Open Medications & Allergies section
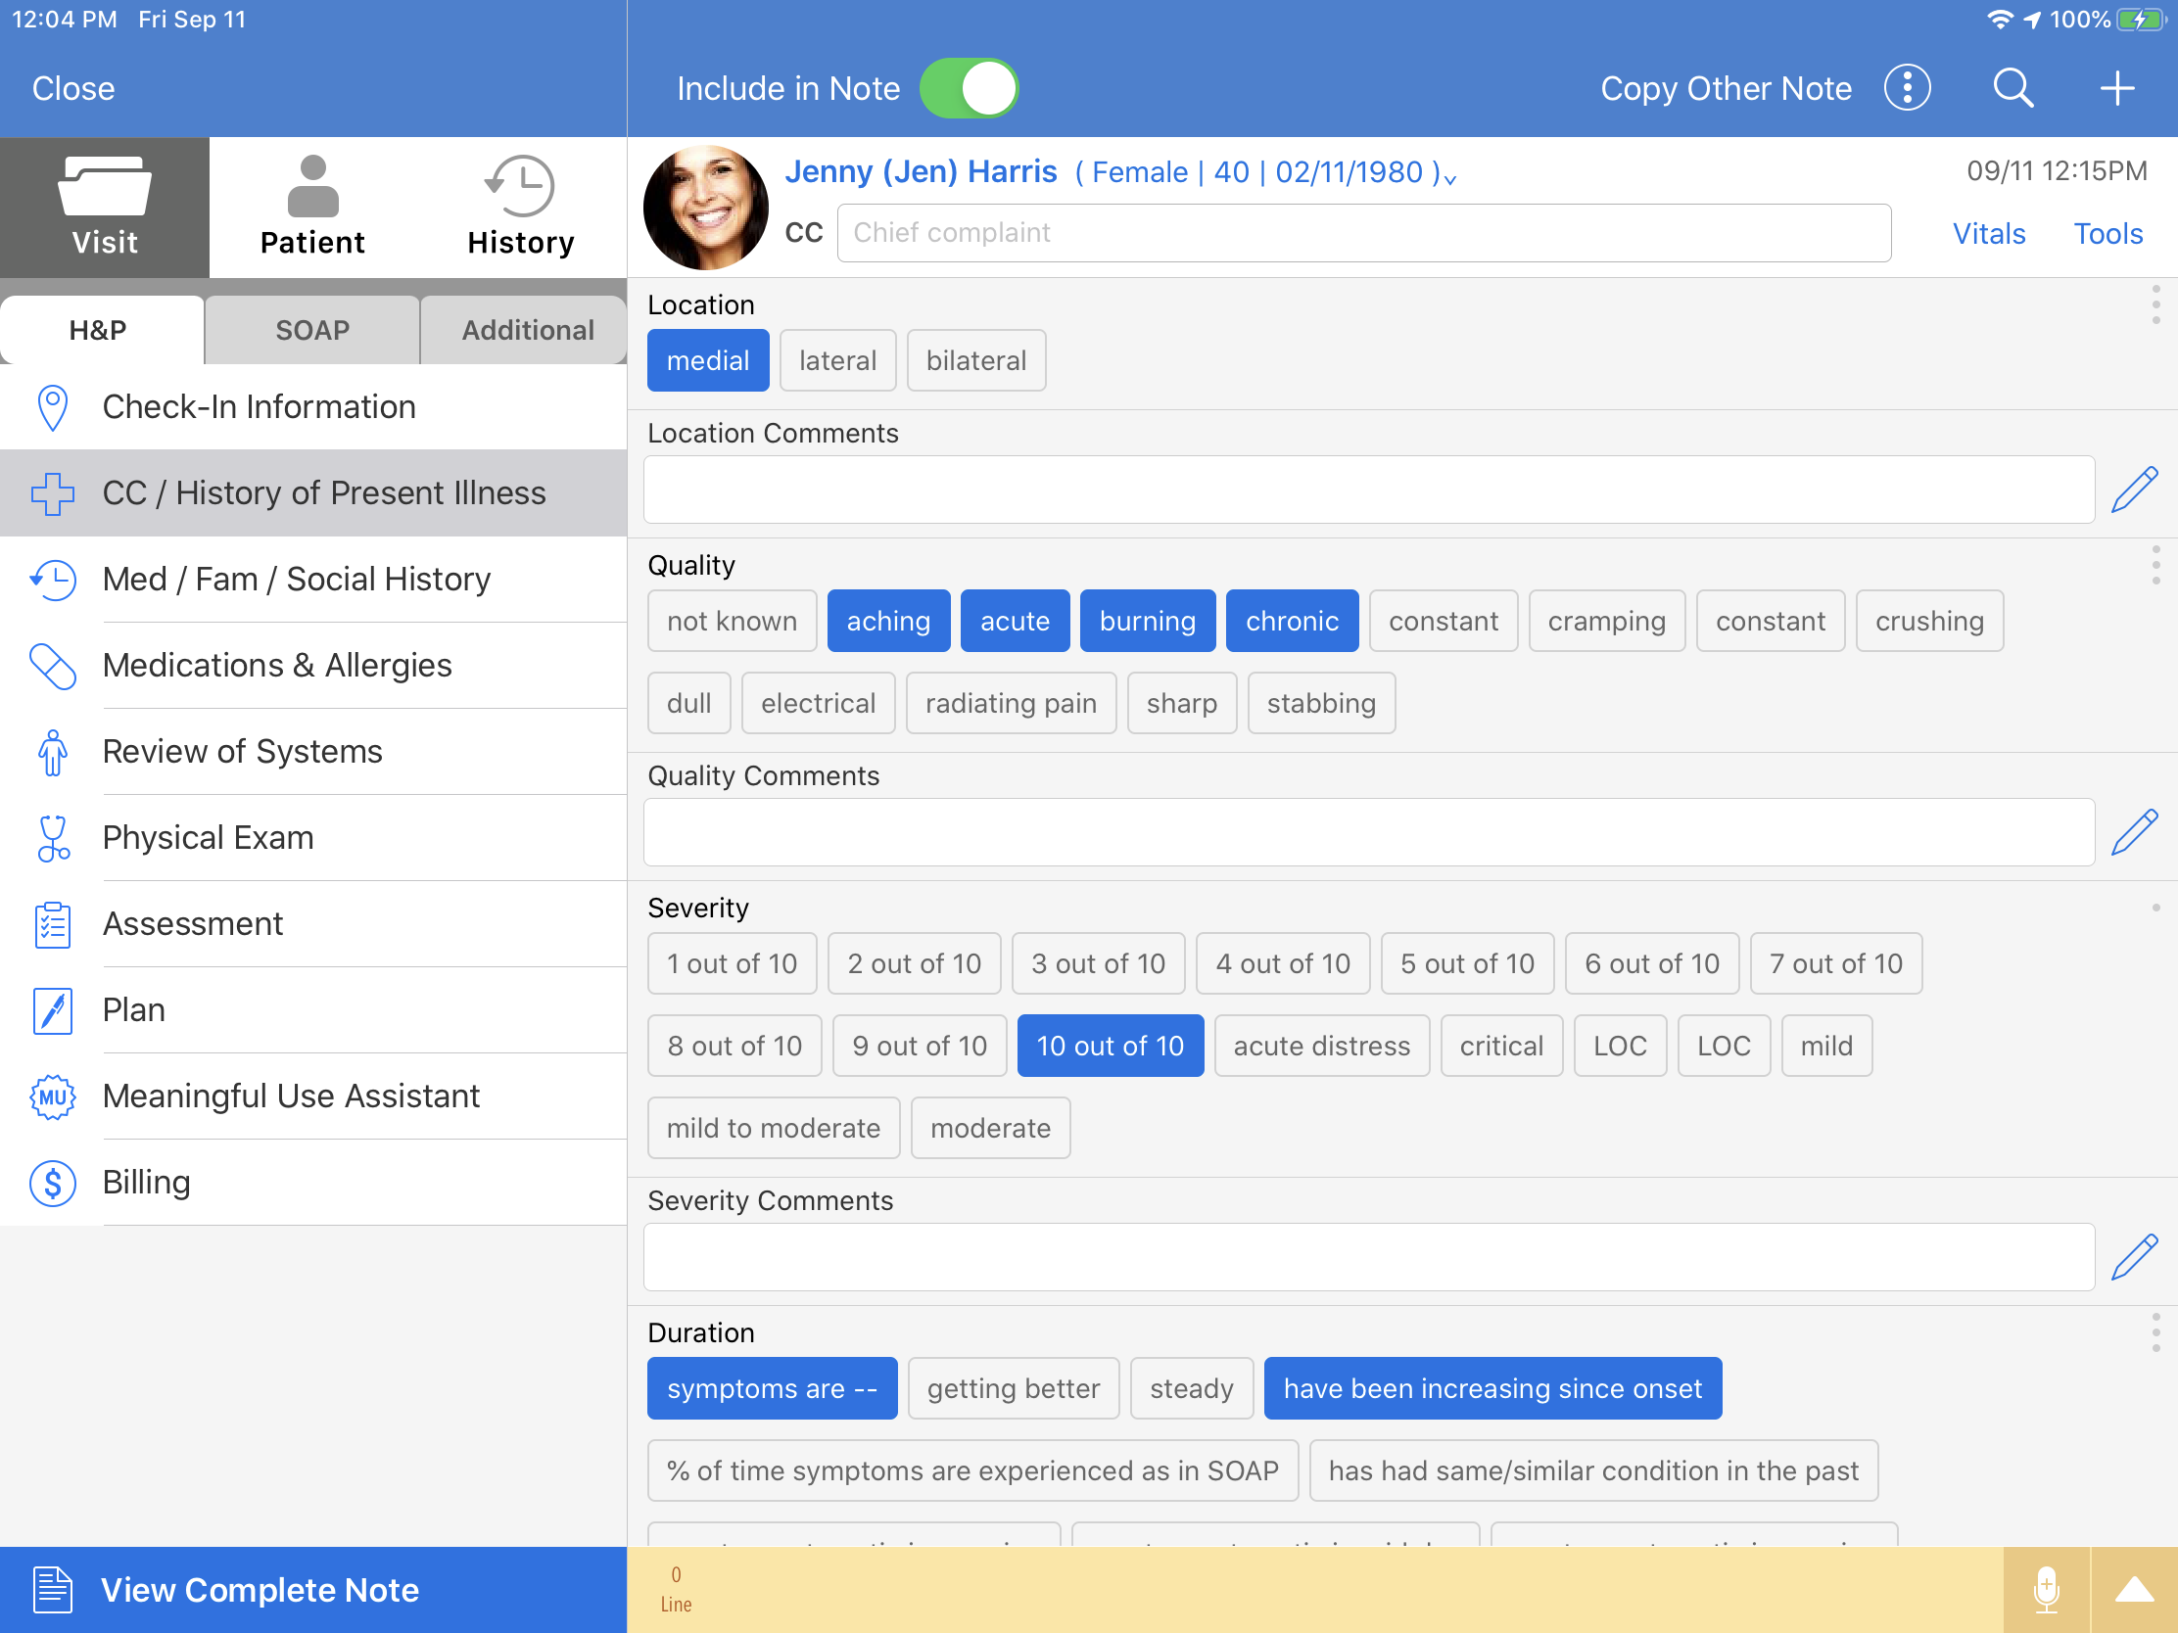Image resolution: width=2178 pixels, height=1633 pixels. [x=313, y=666]
